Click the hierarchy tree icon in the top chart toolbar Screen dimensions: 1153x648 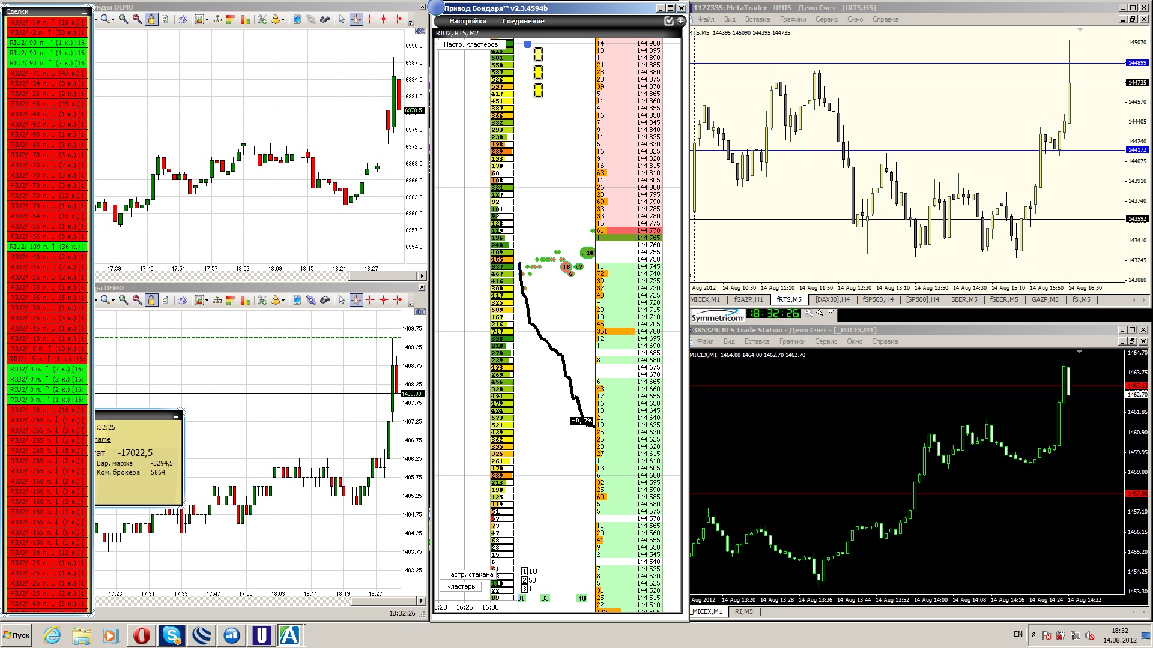coord(217,19)
